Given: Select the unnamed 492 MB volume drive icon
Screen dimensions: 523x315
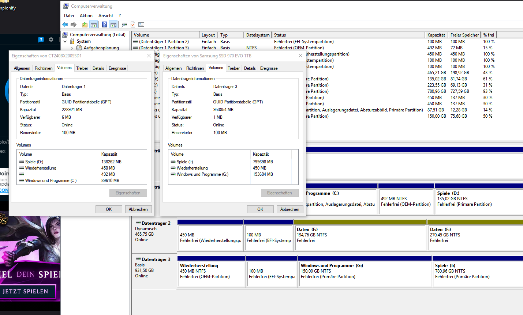Looking at the screenshot, I should coord(22,174).
